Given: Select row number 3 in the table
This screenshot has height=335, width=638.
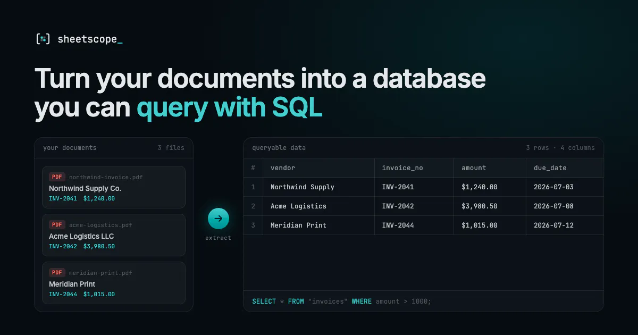Looking at the screenshot, I should (253, 225).
